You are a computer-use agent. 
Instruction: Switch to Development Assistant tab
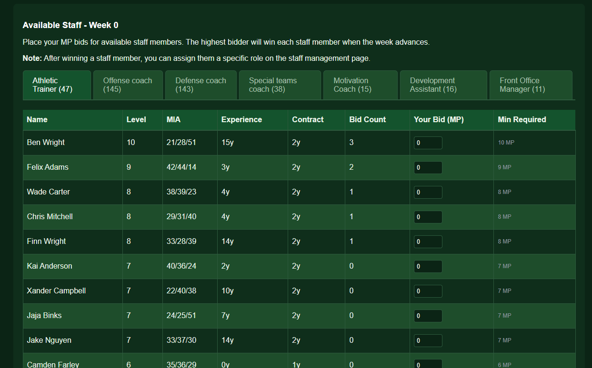pyautogui.click(x=443, y=85)
